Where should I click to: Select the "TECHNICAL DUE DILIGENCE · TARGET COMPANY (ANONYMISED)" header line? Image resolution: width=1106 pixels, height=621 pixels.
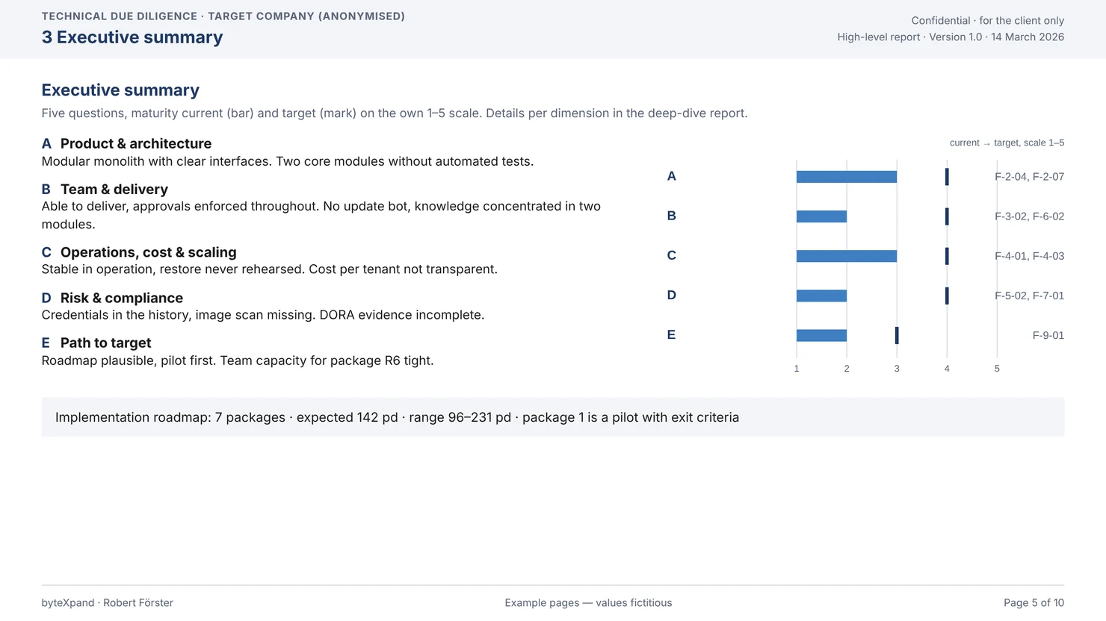tap(223, 16)
